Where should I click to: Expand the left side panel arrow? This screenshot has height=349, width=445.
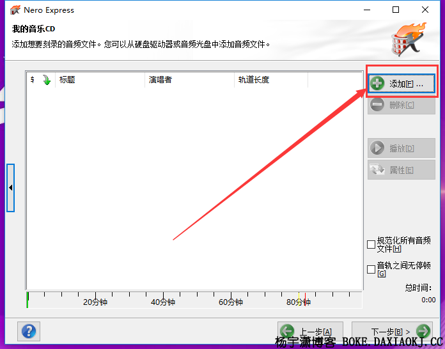(10, 188)
